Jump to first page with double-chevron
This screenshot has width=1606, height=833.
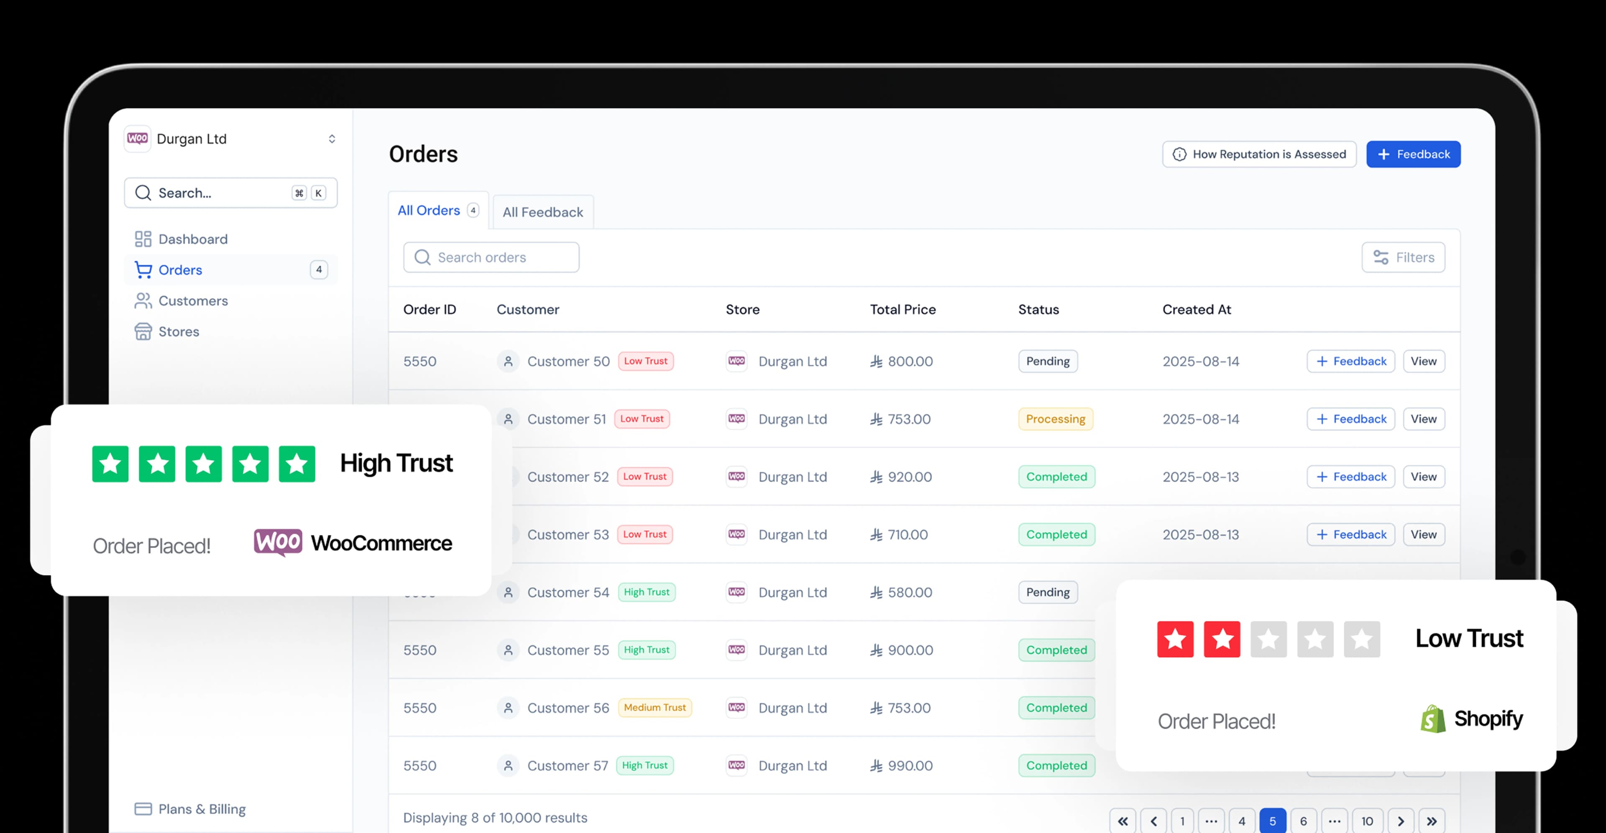[1122, 821]
